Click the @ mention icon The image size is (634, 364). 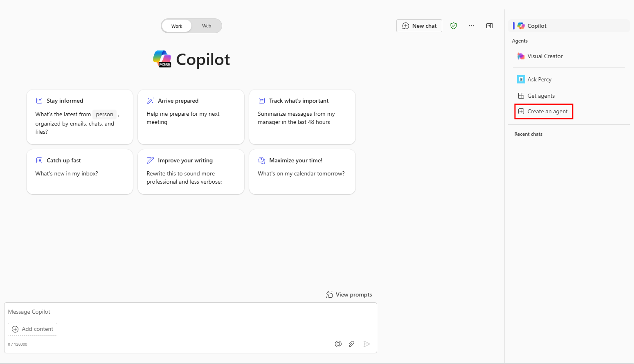point(338,344)
